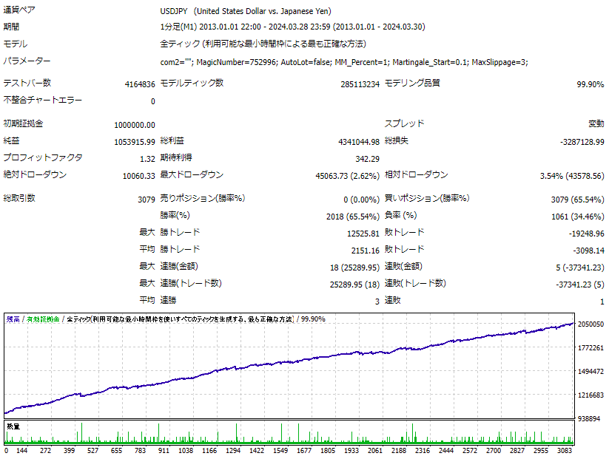Click the プロフィットファクタ value 1.32

[147, 158]
